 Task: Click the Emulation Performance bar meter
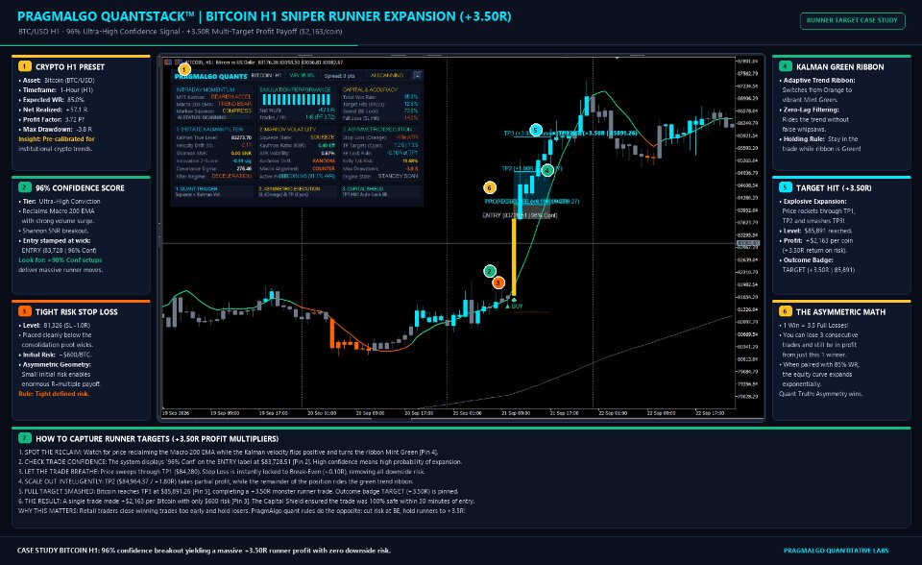click(297, 100)
